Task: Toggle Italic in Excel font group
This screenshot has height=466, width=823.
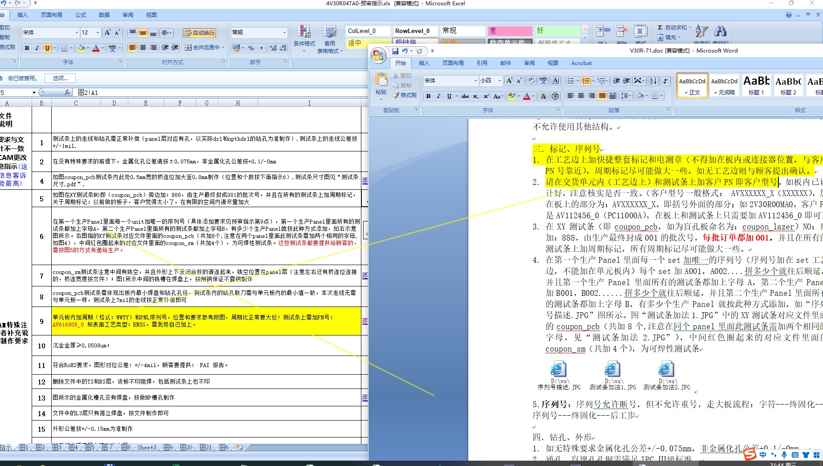Action: 37,48
